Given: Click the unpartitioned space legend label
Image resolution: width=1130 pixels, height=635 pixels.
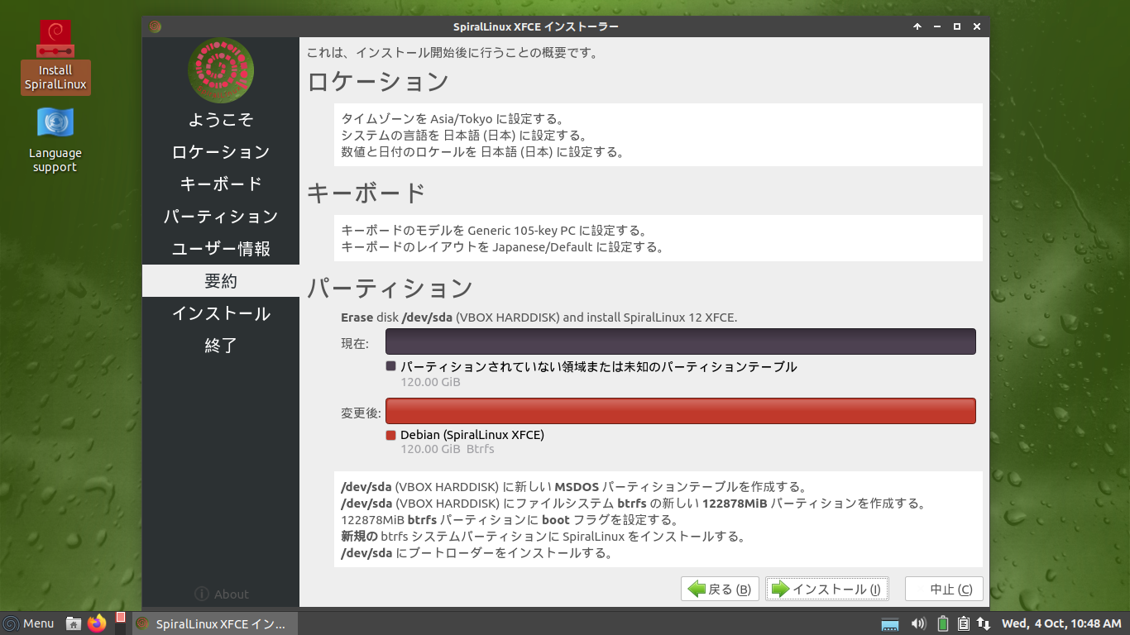Looking at the screenshot, I should [599, 366].
